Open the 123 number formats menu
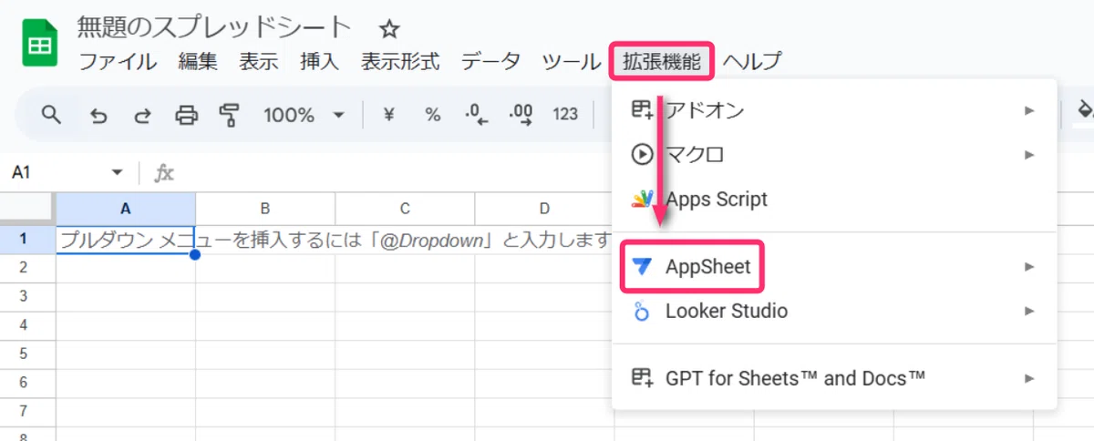The image size is (1094, 441). click(565, 115)
